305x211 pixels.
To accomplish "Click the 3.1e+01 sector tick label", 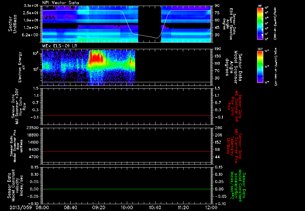I will pyautogui.click(x=31, y=6).
